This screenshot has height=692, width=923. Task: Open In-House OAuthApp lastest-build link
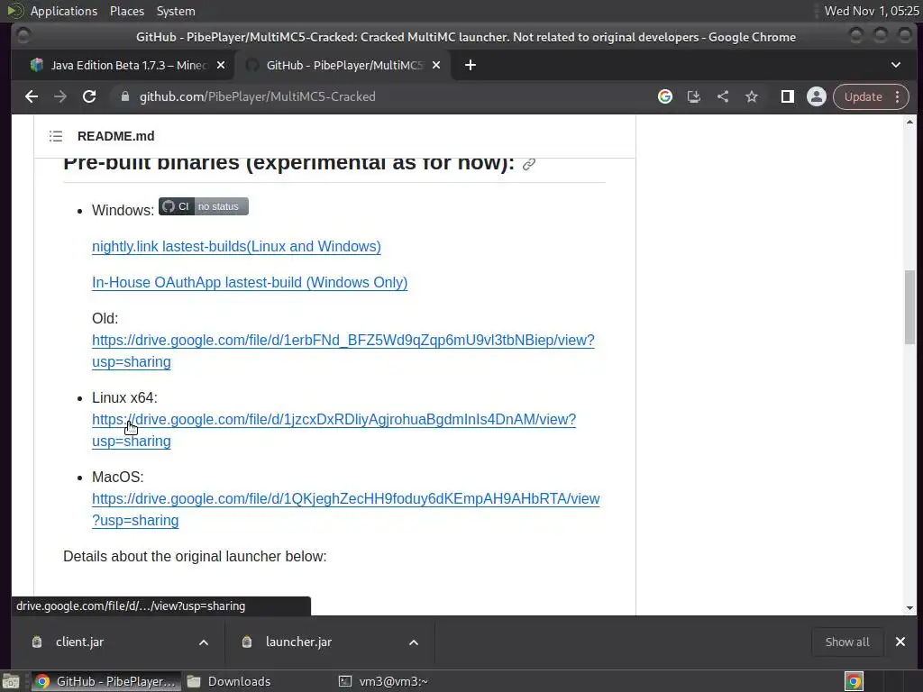(250, 282)
